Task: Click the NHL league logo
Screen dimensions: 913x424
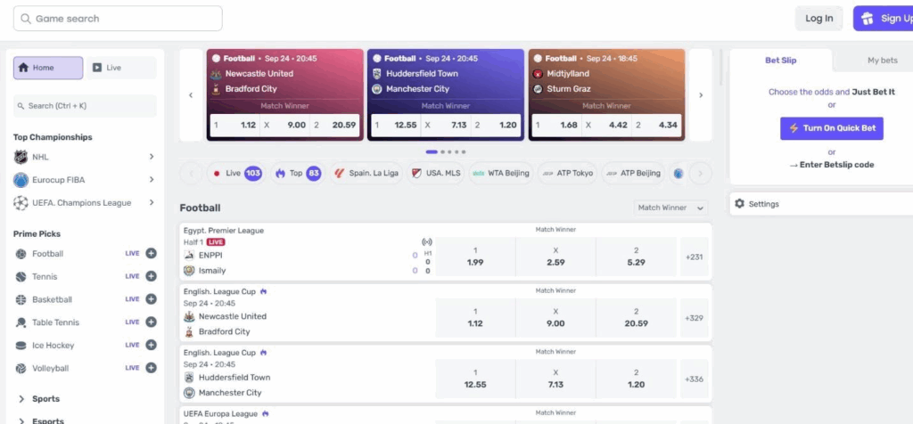Action: pyautogui.click(x=21, y=157)
